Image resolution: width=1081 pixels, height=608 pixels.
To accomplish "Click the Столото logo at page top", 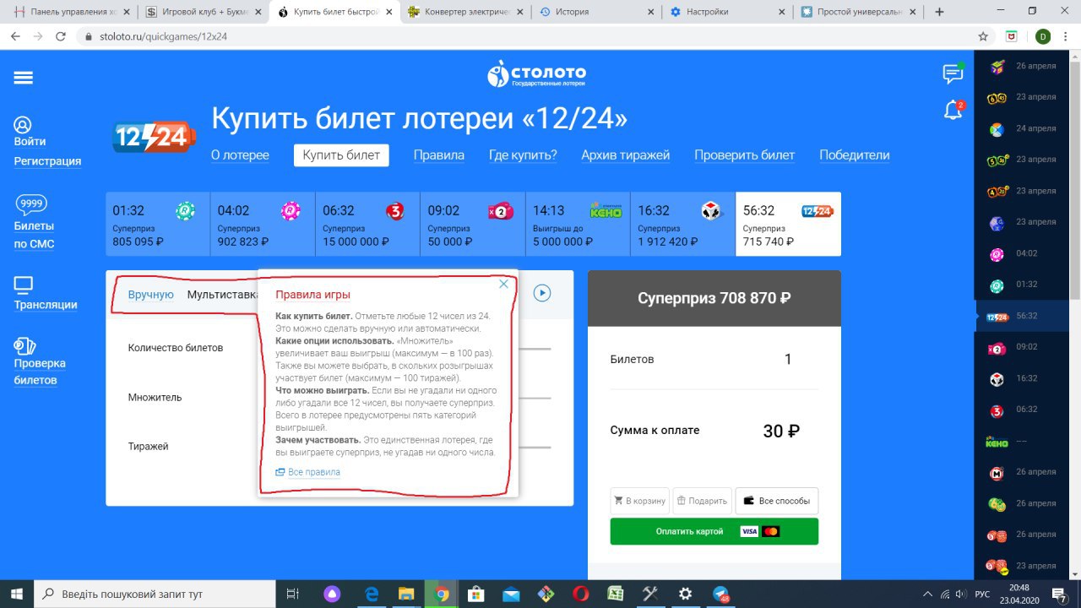I will [x=537, y=73].
